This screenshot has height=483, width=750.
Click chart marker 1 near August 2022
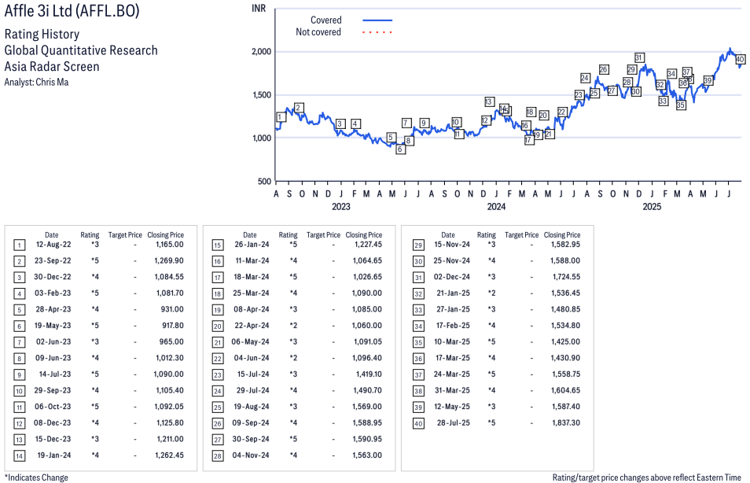281,116
